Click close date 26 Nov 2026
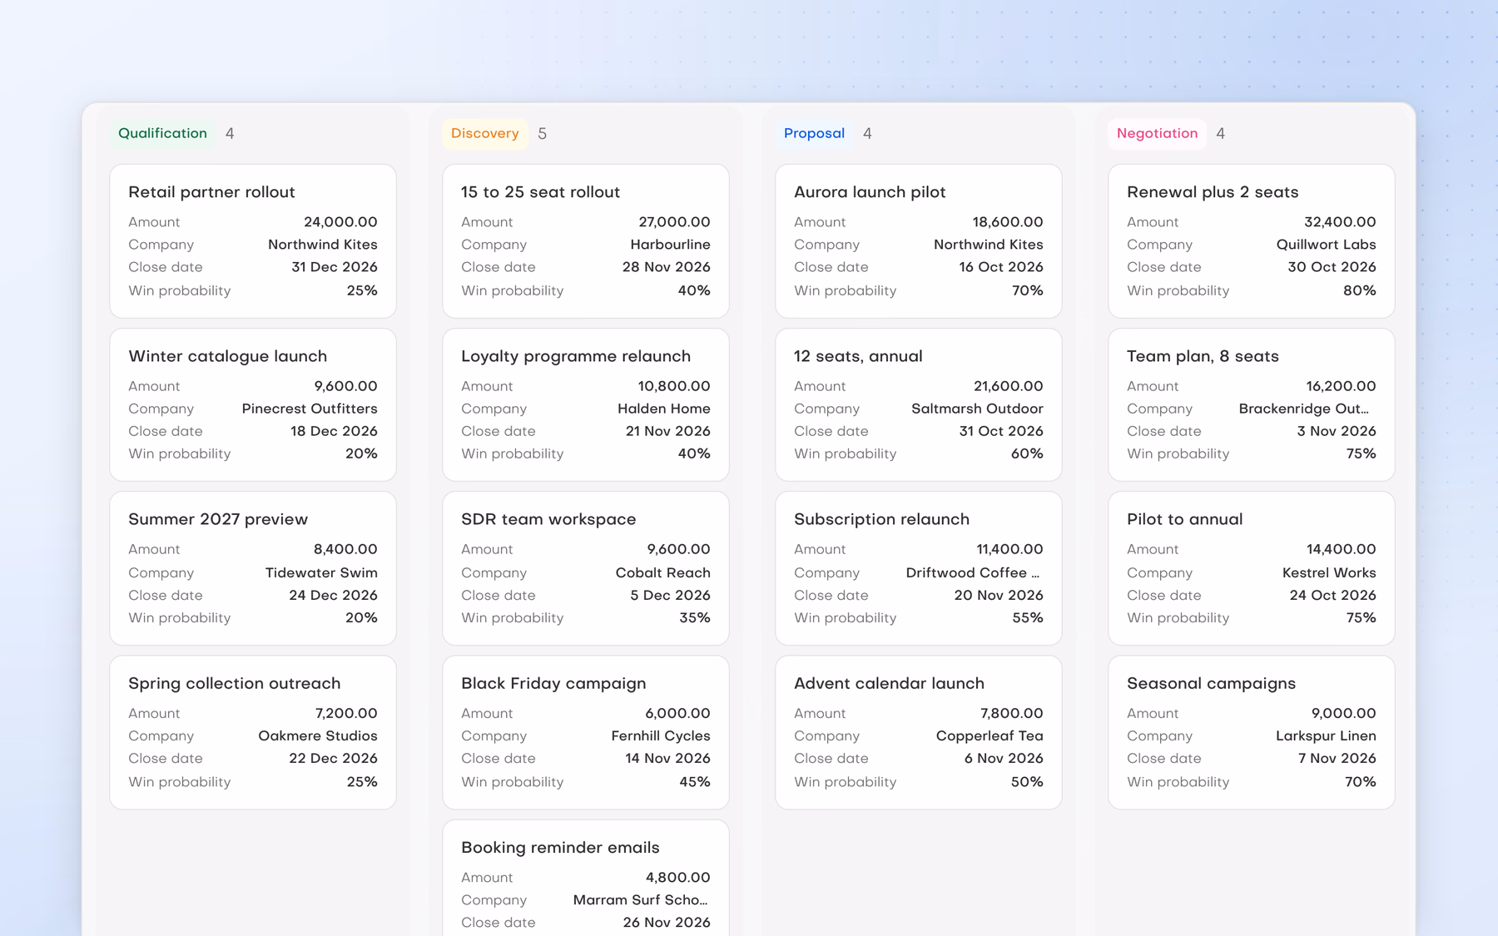Viewport: 1498px width, 936px height. tap(667, 923)
